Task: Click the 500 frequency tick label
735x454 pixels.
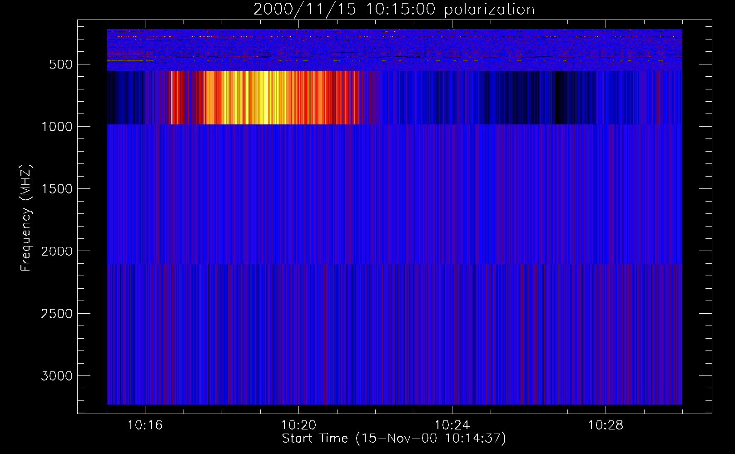Action: (x=61, y=64)
